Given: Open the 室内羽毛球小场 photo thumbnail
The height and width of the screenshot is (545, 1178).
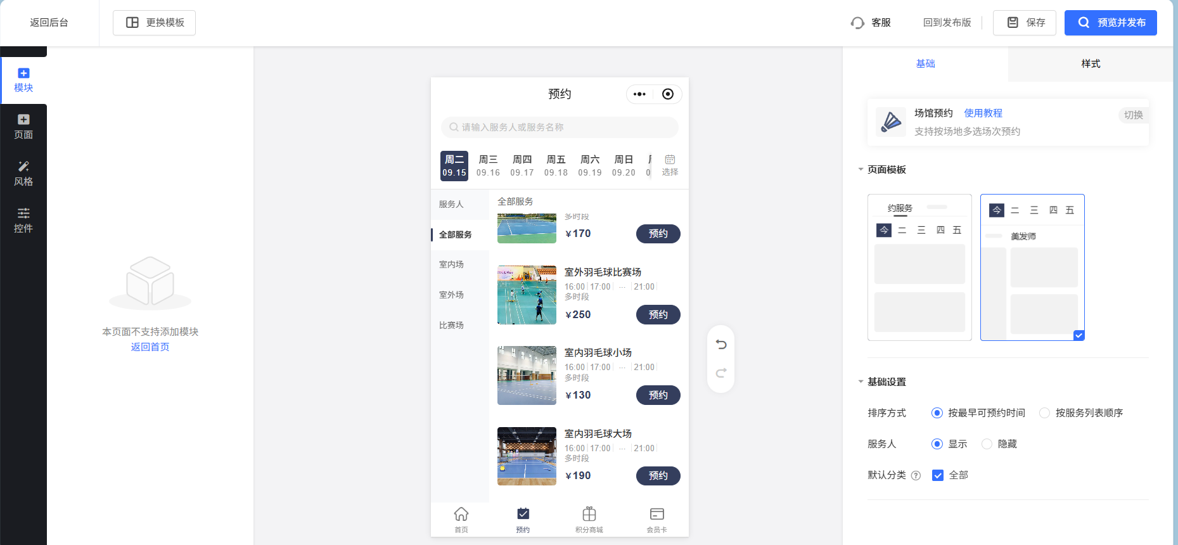Looking at the screenshot, I should point(527,376).
